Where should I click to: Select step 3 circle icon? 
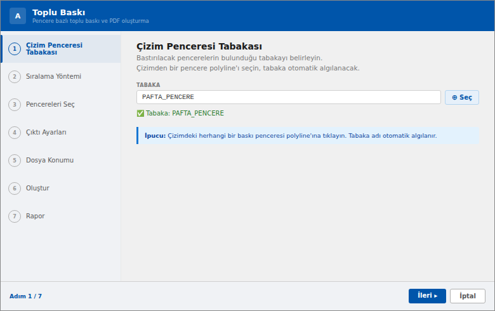[15, 105]
